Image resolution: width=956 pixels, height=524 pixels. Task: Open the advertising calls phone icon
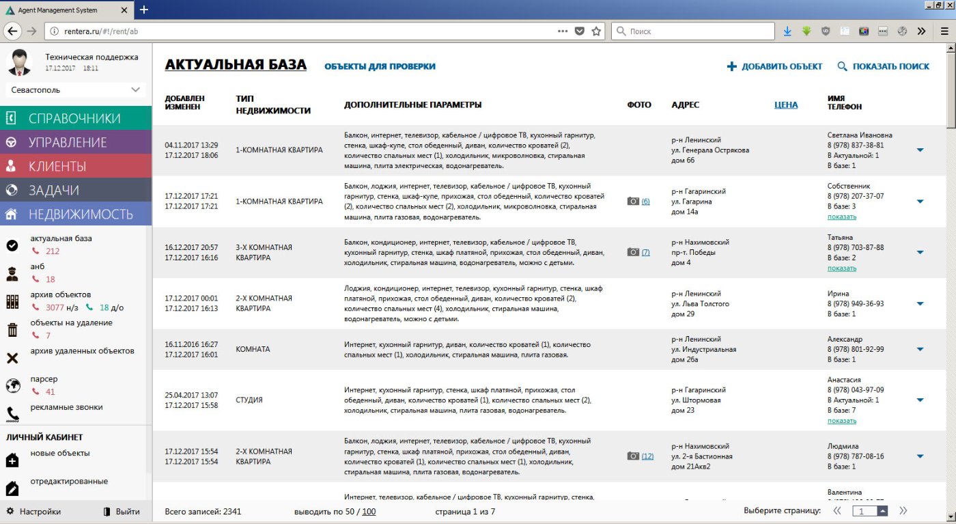[12, 414]
